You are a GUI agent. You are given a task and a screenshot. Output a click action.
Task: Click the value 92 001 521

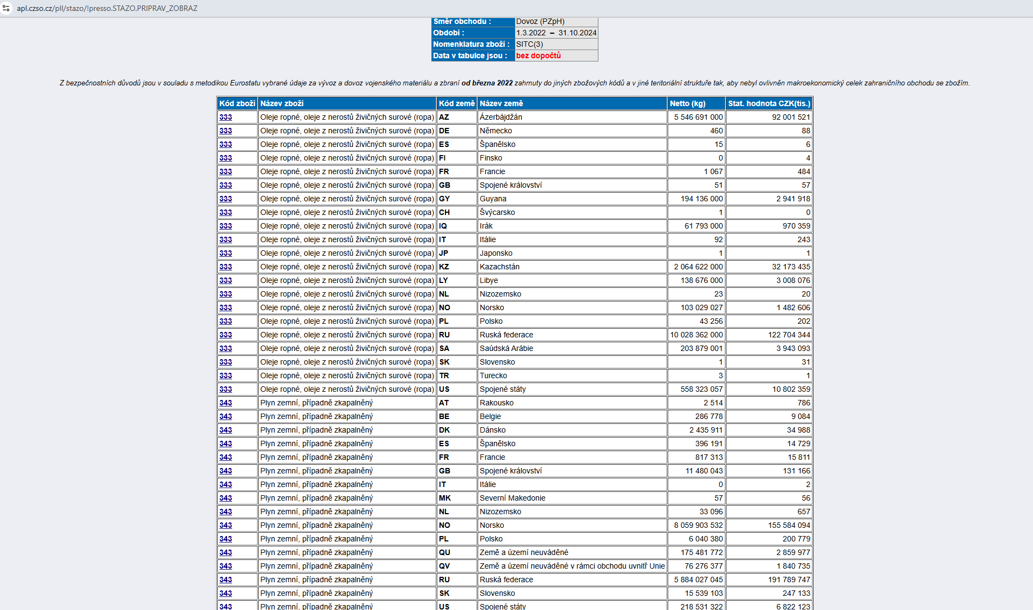791,117
